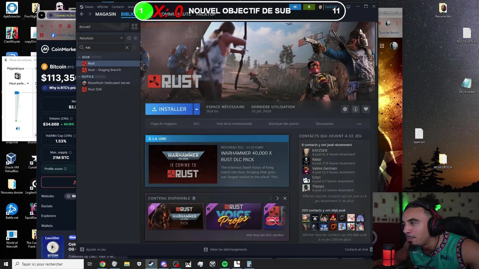
Task: Collapse the OUTILS category
Action: [x=80, y=77]
